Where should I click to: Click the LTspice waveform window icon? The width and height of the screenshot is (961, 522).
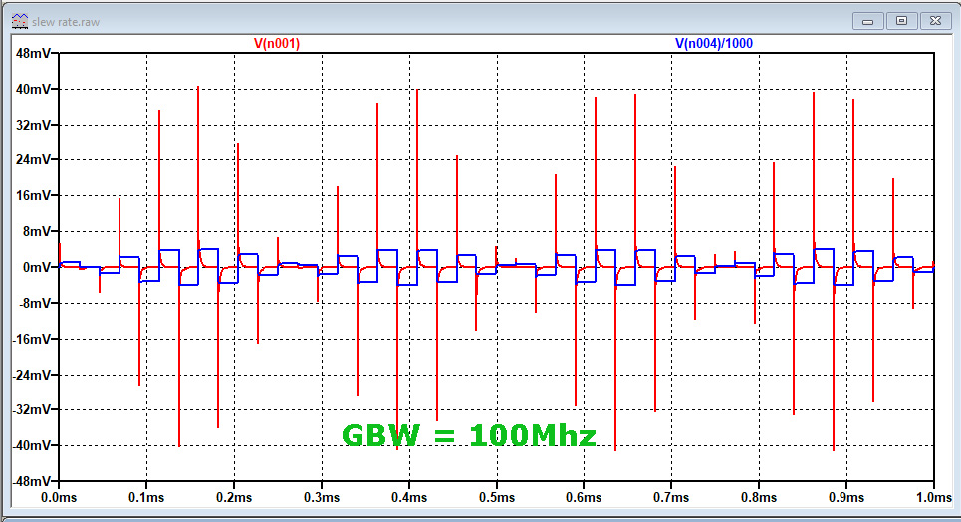pyautogui.click(x=20, y=22)
